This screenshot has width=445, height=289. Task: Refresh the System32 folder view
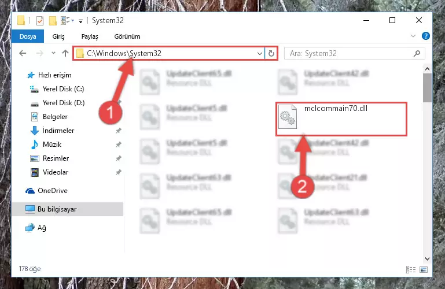pos(271,53)
